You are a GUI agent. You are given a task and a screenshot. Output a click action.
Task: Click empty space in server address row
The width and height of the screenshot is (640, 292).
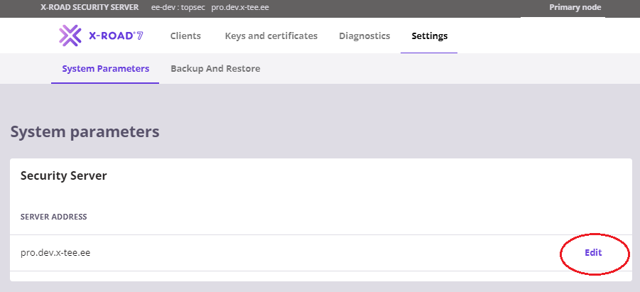point(320,253)
